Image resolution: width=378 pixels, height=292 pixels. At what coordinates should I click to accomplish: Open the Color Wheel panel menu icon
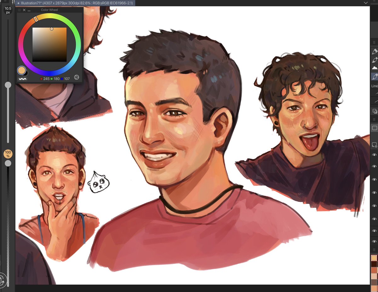coord(19,10)
